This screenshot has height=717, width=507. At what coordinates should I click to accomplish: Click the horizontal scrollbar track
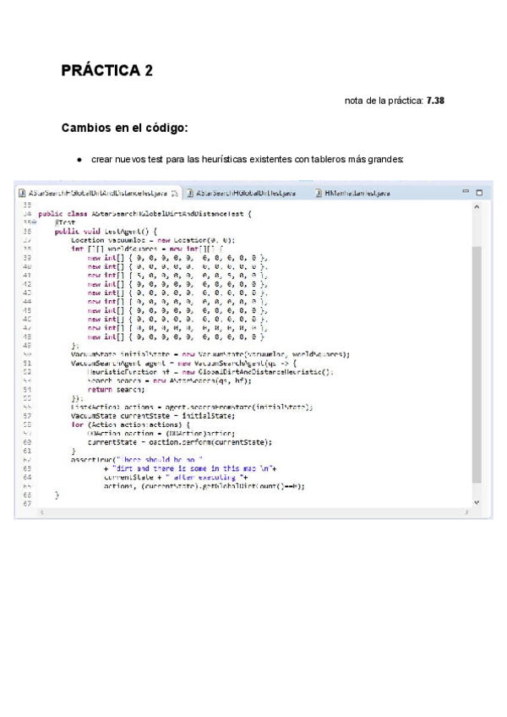pyautogui.click(x=253, y=513)
